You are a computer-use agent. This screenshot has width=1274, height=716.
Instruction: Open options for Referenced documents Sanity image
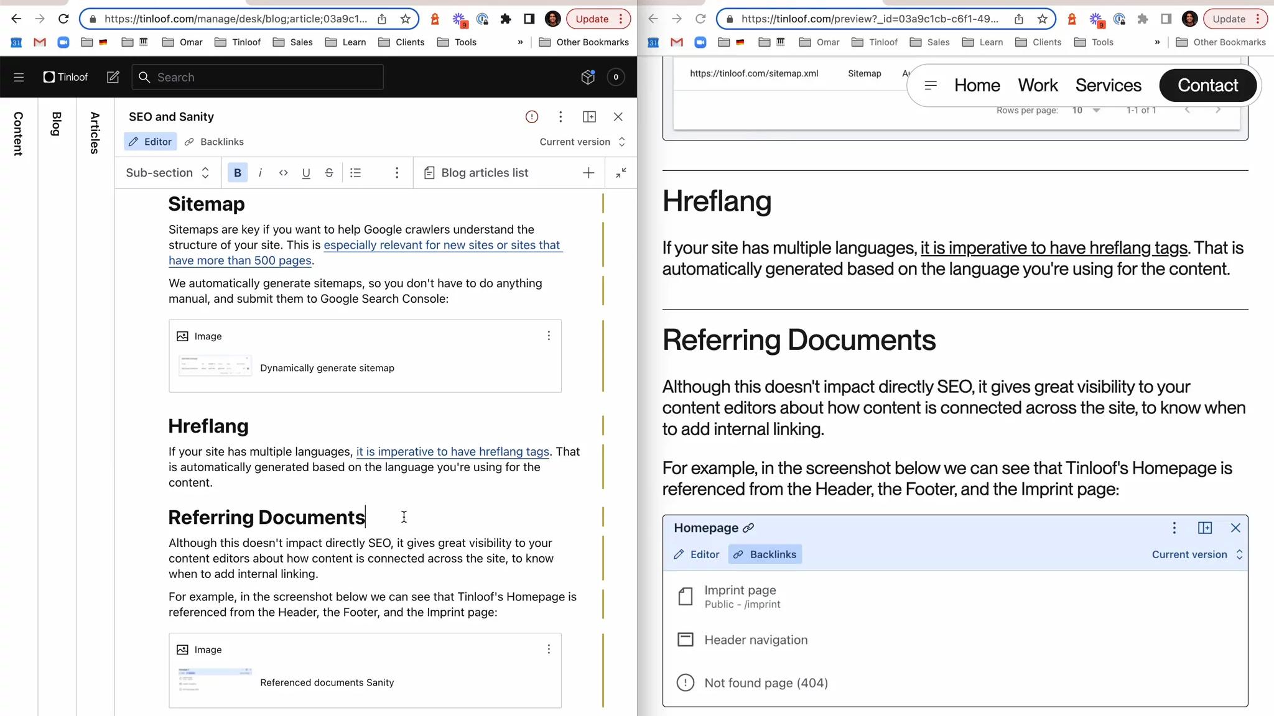click(549, 649)
